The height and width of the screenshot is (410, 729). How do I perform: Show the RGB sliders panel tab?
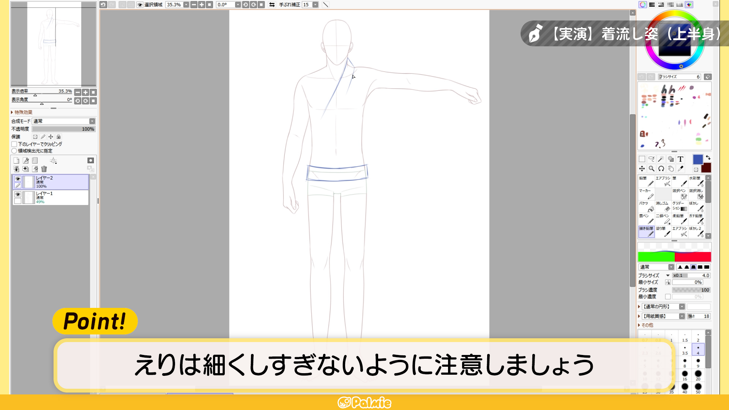pyautogui.click(x=652, y=5)
